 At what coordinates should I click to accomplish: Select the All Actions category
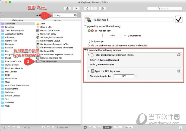pos(18,24)
